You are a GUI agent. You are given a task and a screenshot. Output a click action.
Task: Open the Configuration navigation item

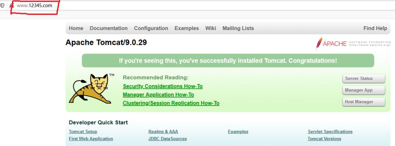pyautogui.click(x=151, y=28)
